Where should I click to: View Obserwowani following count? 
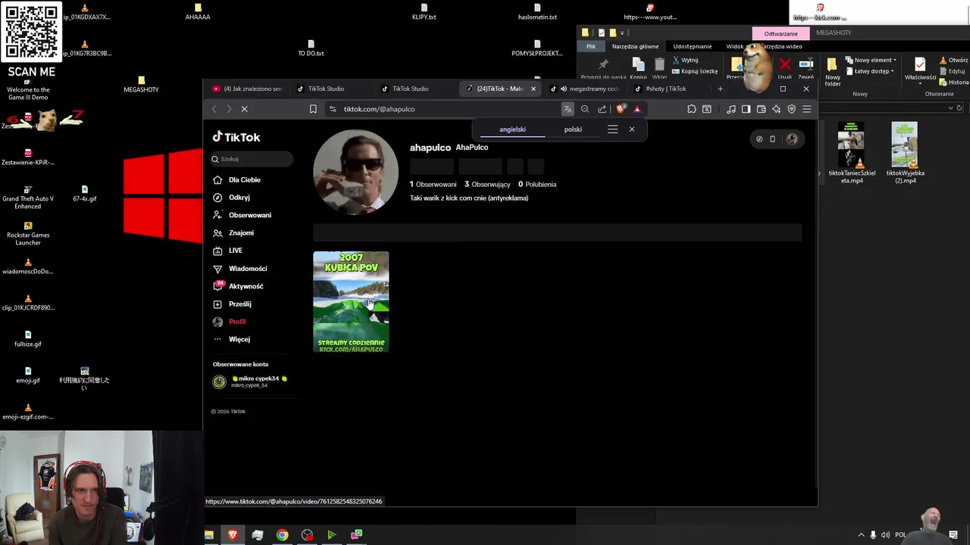coord(433,184)
